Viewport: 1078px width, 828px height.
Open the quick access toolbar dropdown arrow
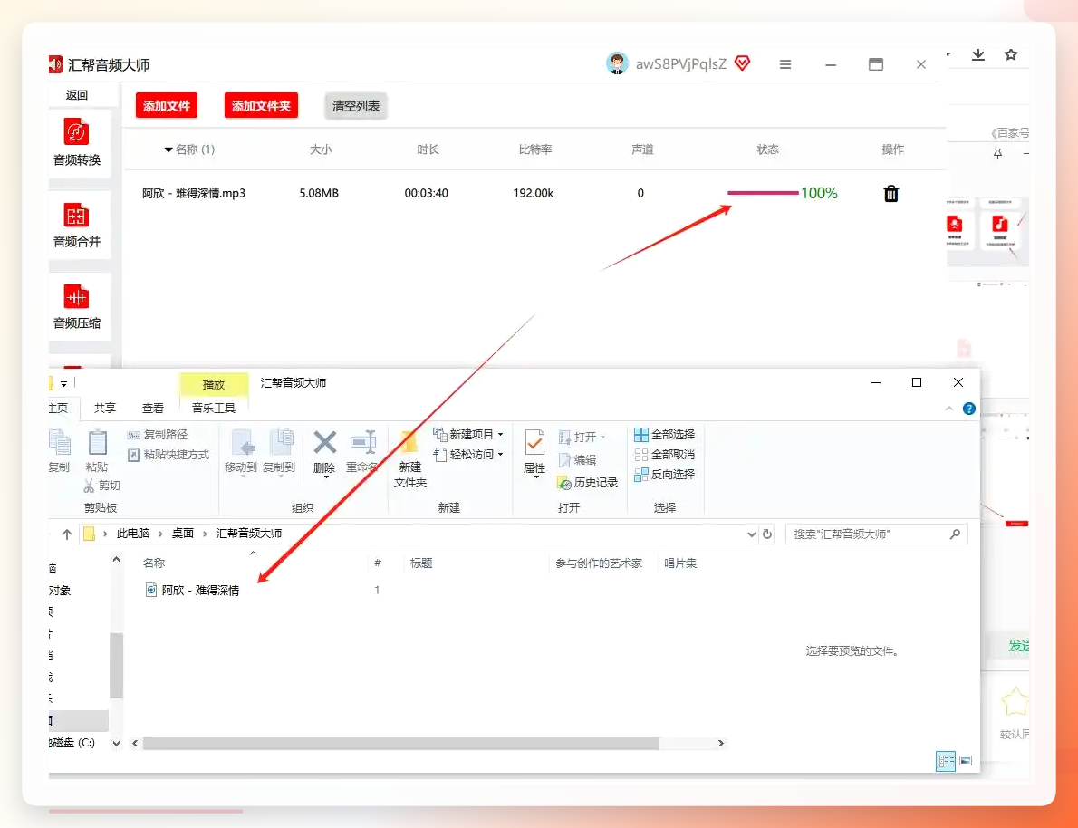point(63,384)
